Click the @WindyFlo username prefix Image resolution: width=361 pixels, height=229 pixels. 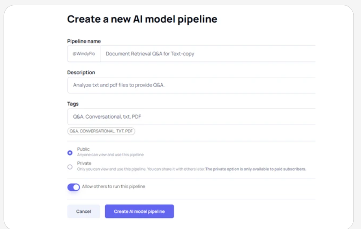pyautogui.click(x=83, y=54)
